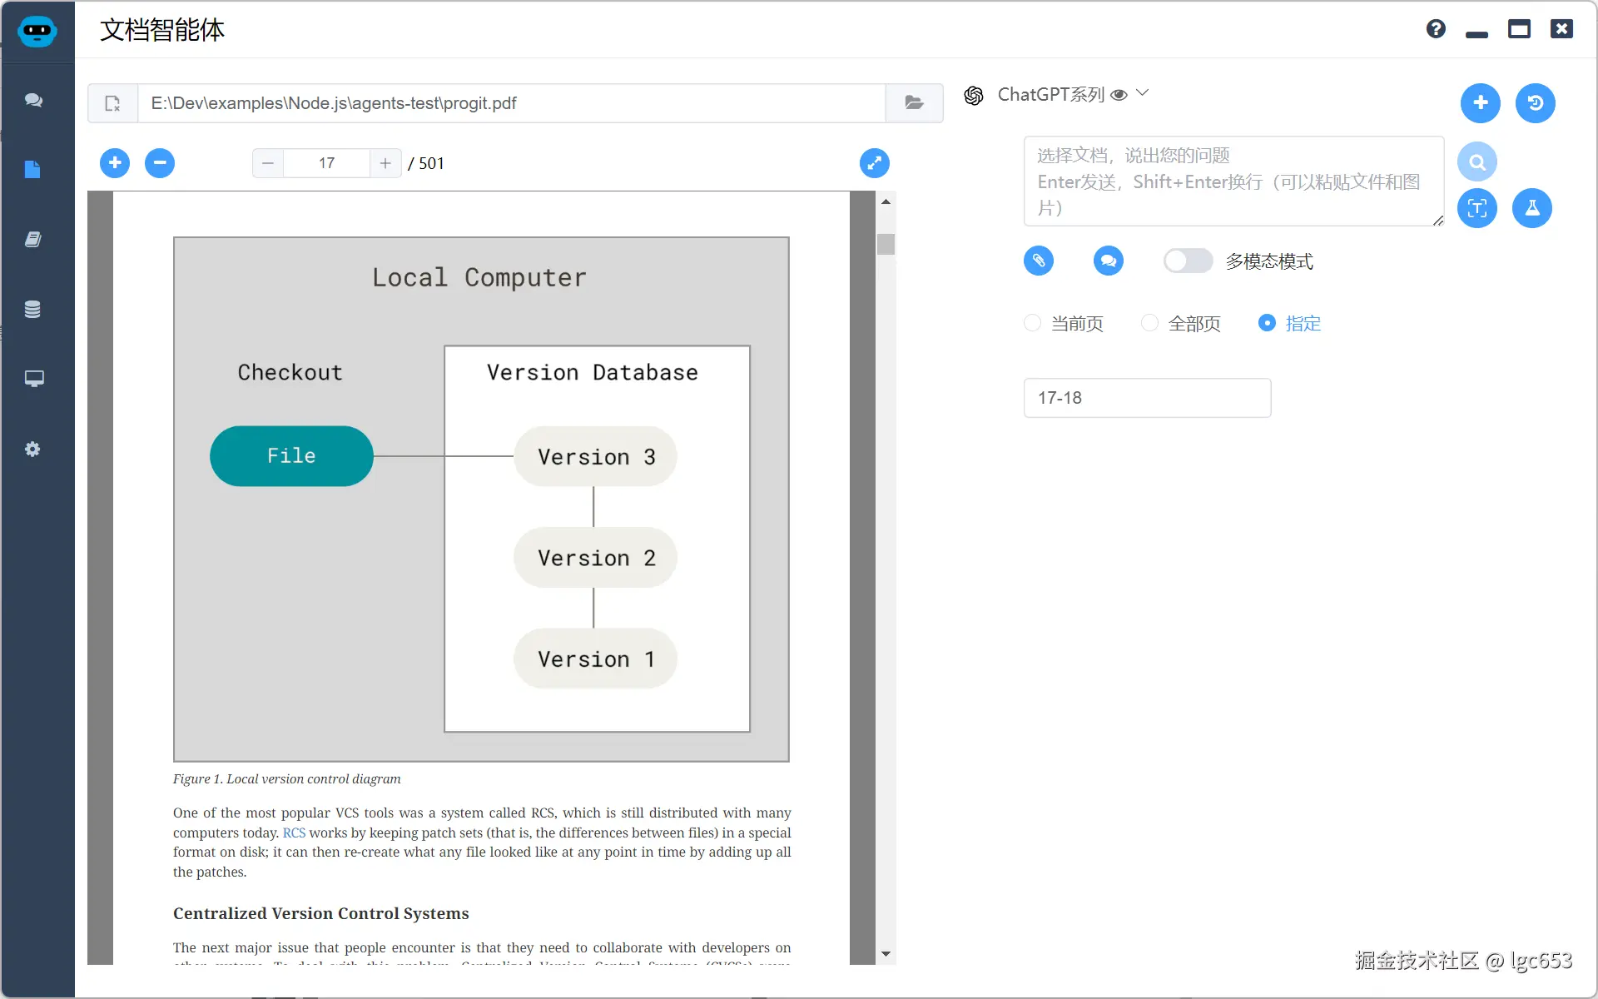Click the paperclip attachment icon
Viewport: 1598px width, 999px height.
pos(1038,261)
